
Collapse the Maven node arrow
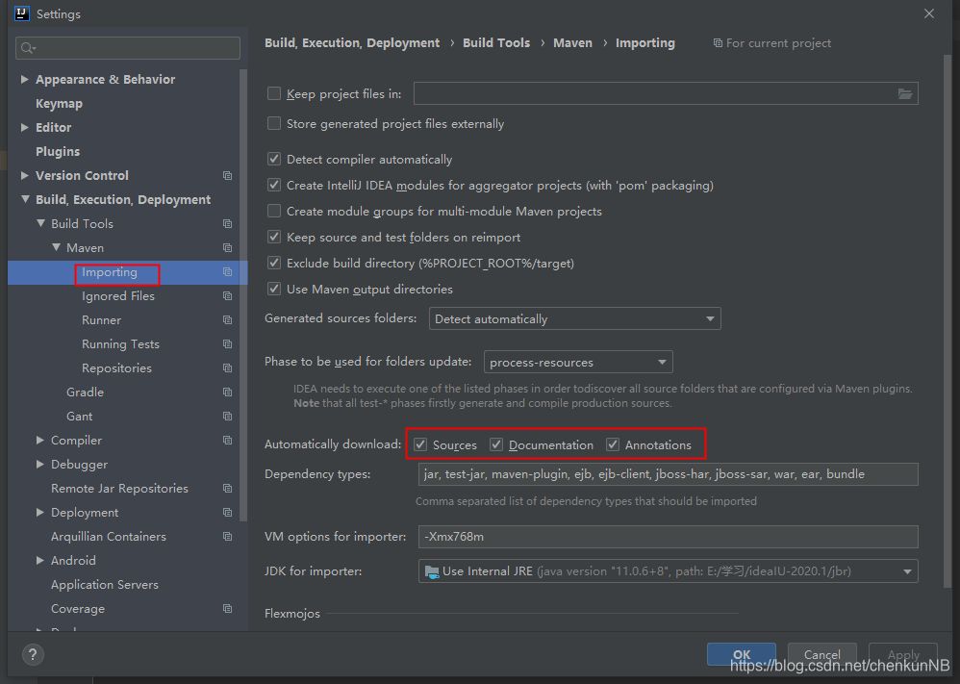[56, 247]
